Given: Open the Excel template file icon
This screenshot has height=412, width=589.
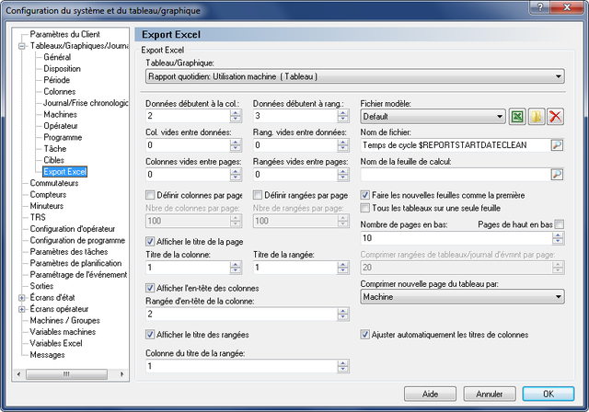Looking at the screenshot, I should point(517,116).
